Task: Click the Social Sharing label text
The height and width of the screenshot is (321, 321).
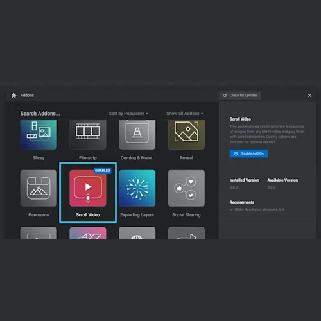Action: click(x=186, y=215)
